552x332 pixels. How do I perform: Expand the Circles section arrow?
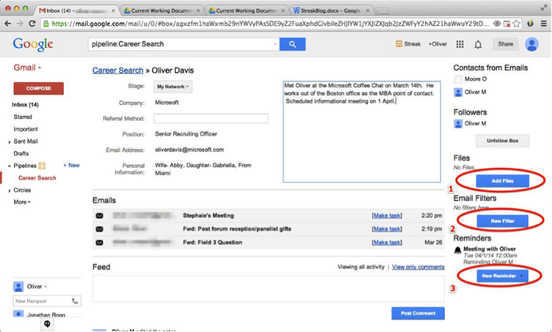tap(9, 191)
